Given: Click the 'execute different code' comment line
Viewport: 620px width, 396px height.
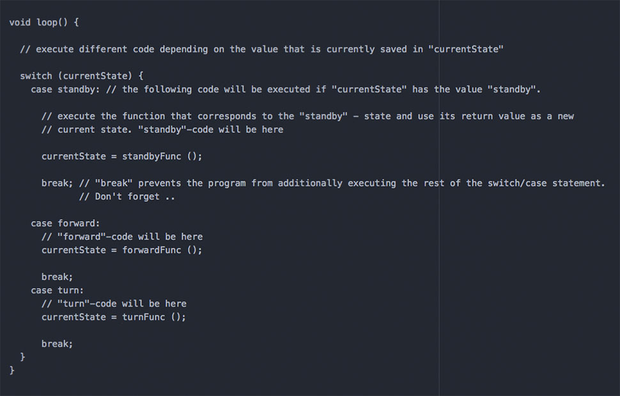Looking at the screenshot, I should pos(262,49).
